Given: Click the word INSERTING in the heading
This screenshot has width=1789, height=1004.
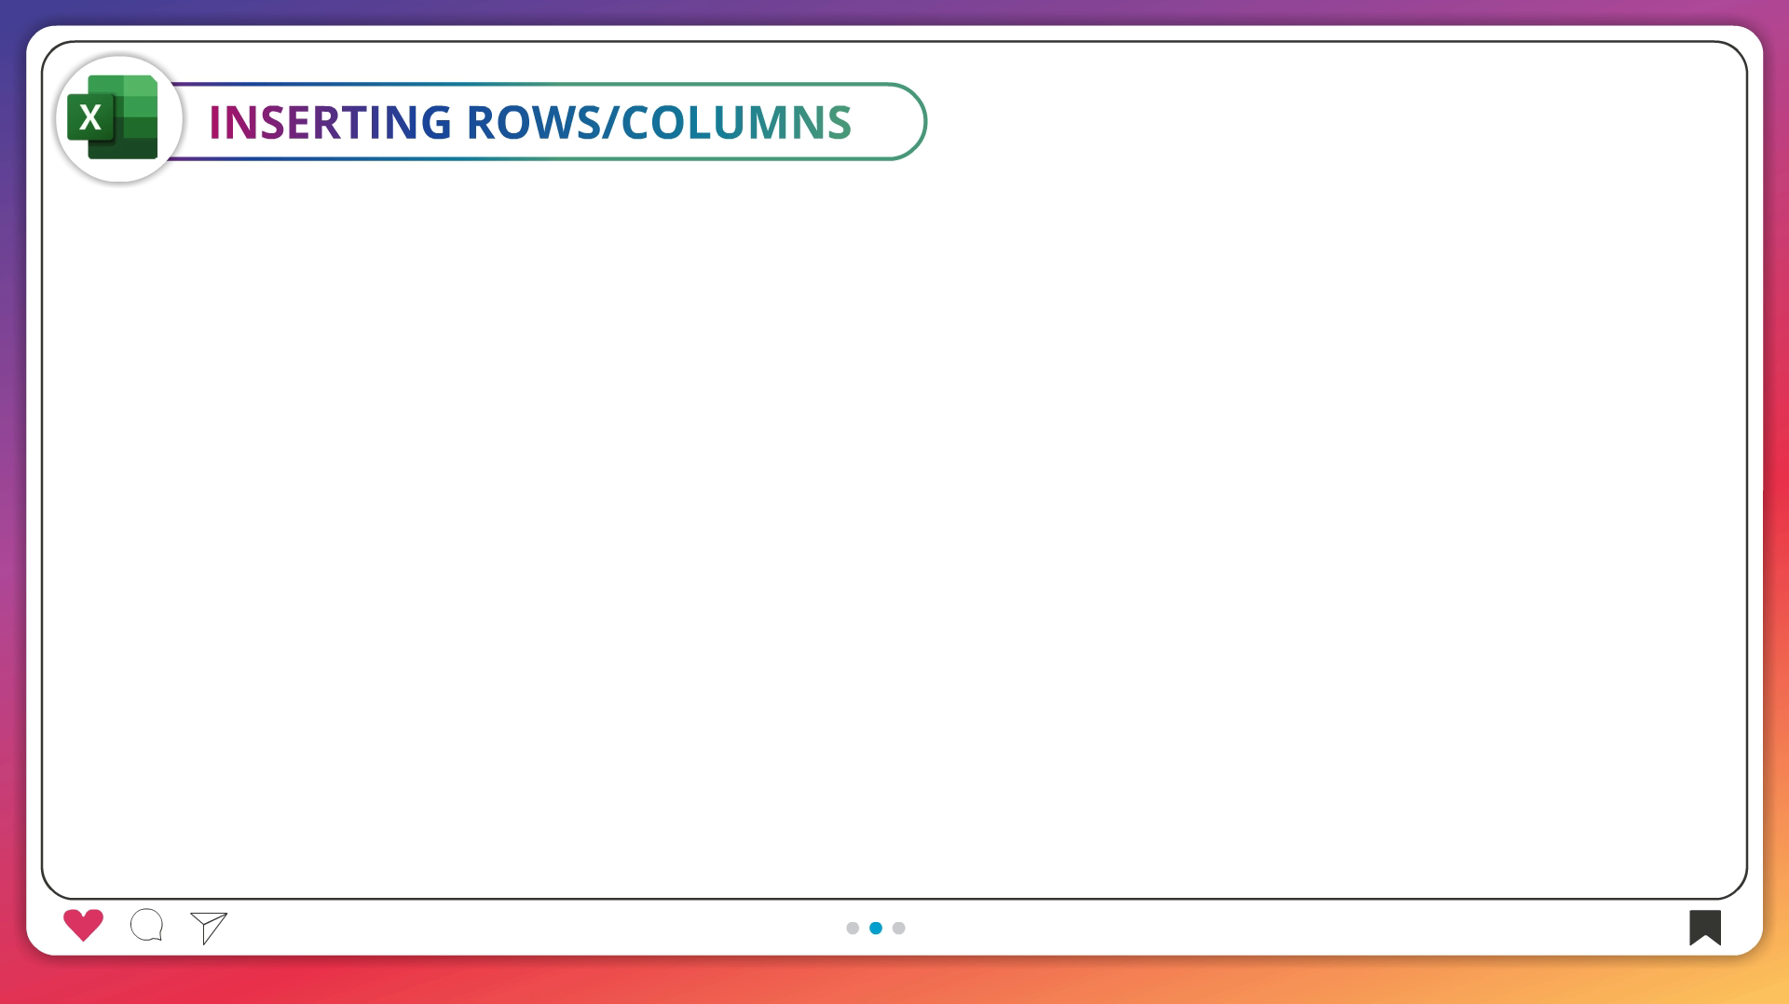Looking at the screenshot, I should (x=330, y=122).
